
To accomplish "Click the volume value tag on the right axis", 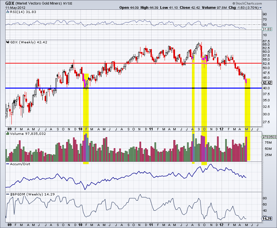I will click(x=269, y=137).
